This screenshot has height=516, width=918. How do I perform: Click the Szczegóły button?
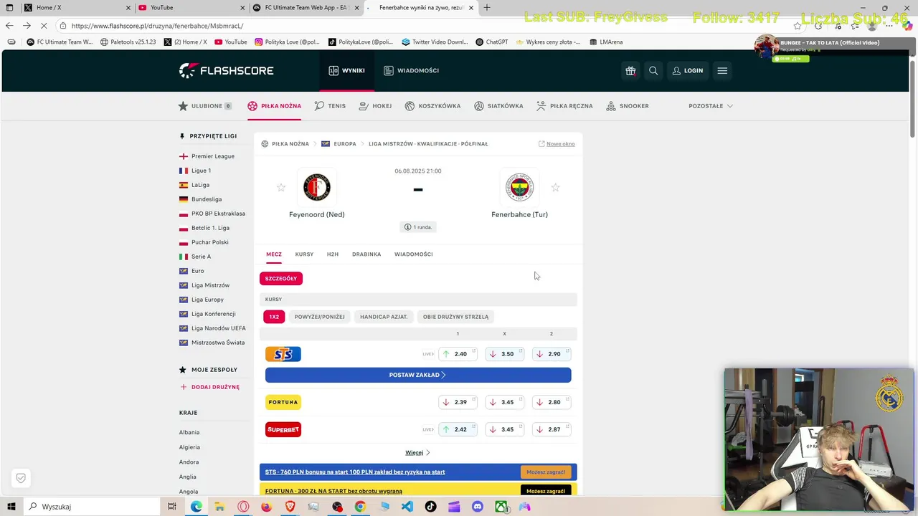pos(281,278)
